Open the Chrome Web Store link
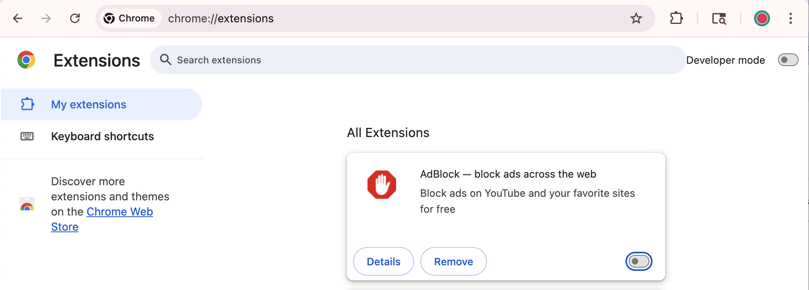The width and height of the screenshot is (809, 290). click(x=119, y=212)
